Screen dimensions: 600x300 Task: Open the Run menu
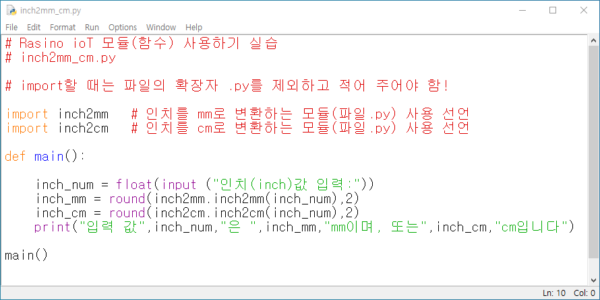coord(92,28)
